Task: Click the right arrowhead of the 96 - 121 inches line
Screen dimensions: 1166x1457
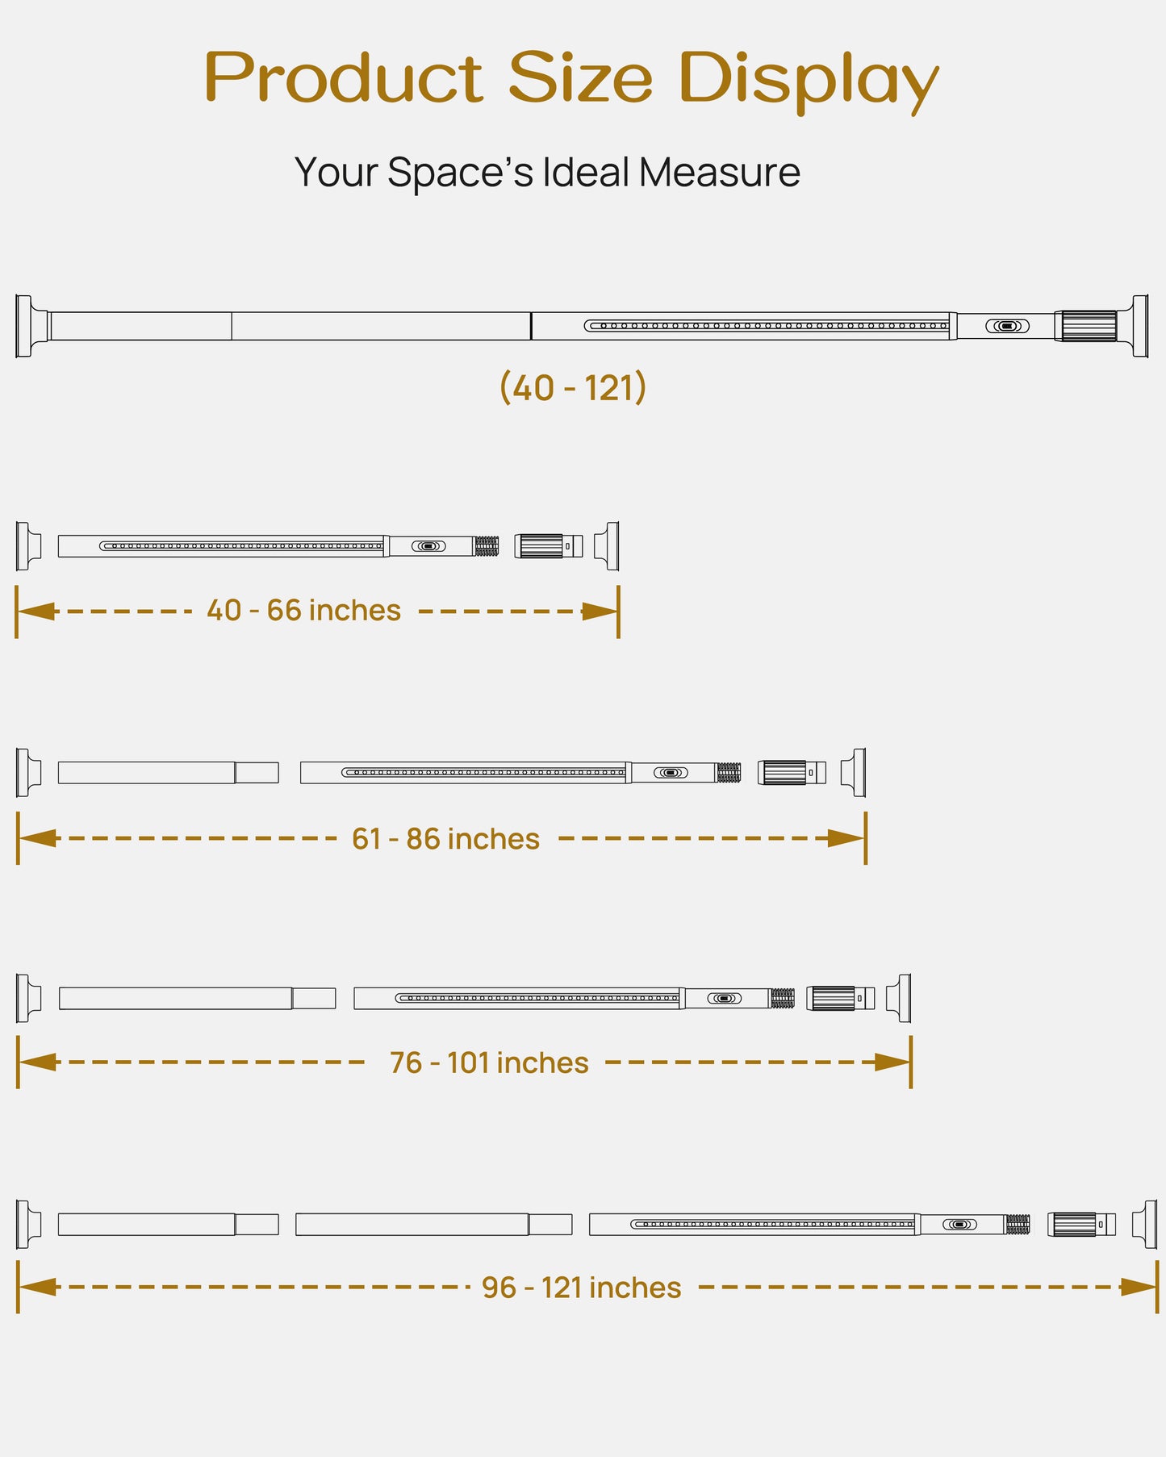Action: [x=1139, y=1287]
